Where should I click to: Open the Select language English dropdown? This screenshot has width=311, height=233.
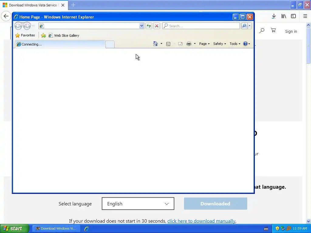(138, 204)
